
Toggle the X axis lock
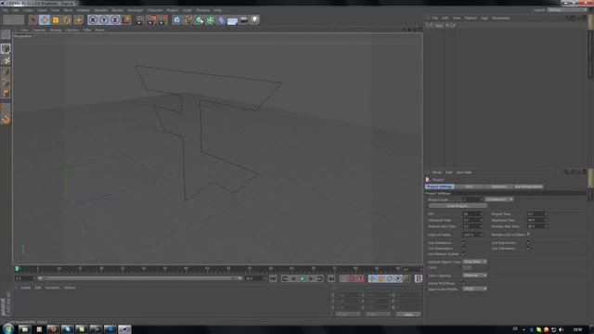coord(93,19)
